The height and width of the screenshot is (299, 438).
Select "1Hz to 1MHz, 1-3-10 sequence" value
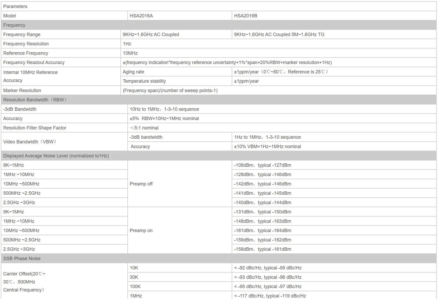pos(268,137)
